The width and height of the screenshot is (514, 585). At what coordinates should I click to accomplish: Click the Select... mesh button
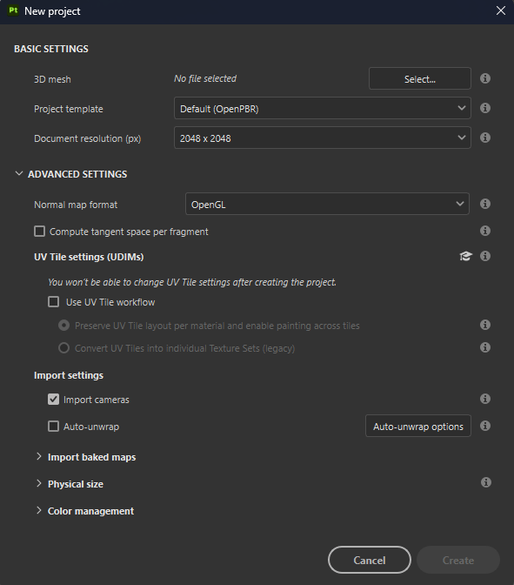(x=420, y=78)
